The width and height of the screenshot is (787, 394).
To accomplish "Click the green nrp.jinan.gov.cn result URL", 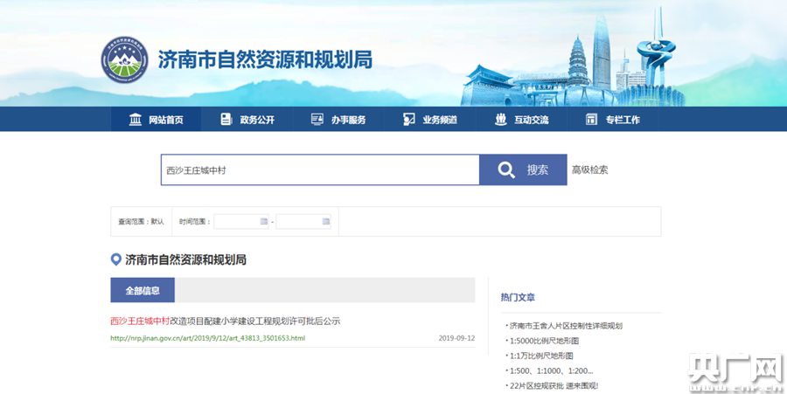I will point(207,338).
